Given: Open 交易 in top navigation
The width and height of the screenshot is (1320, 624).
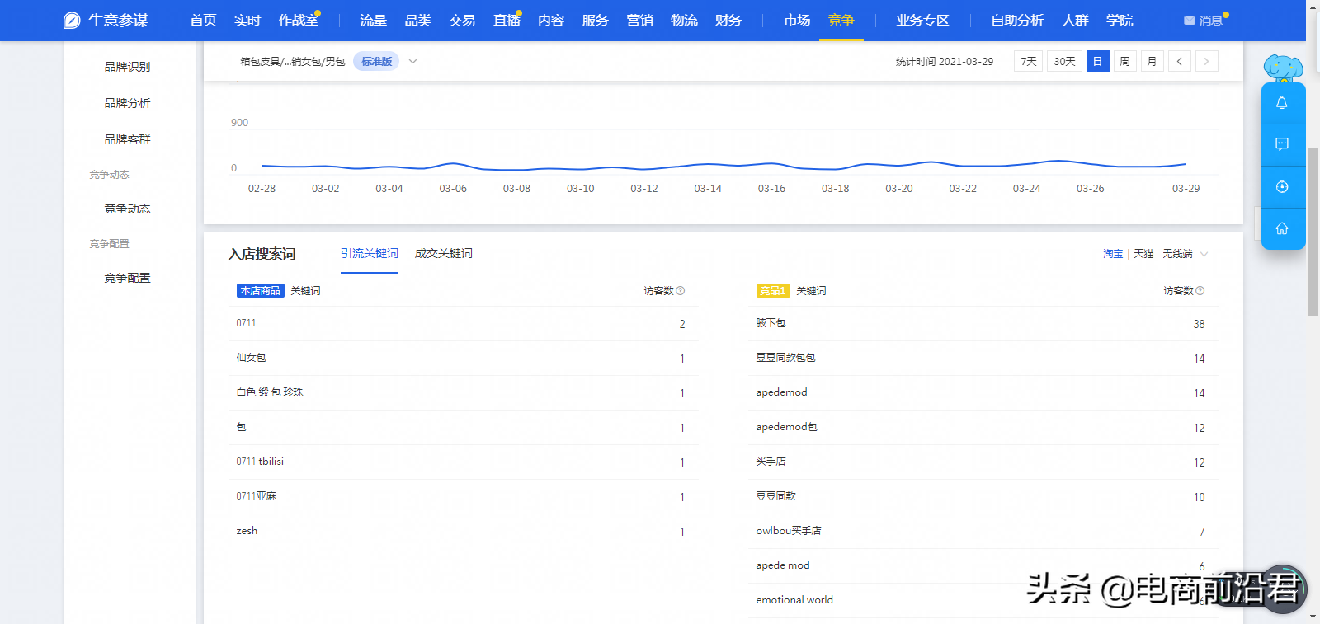Looking at the screenshot, I should [x=462, y=21].
